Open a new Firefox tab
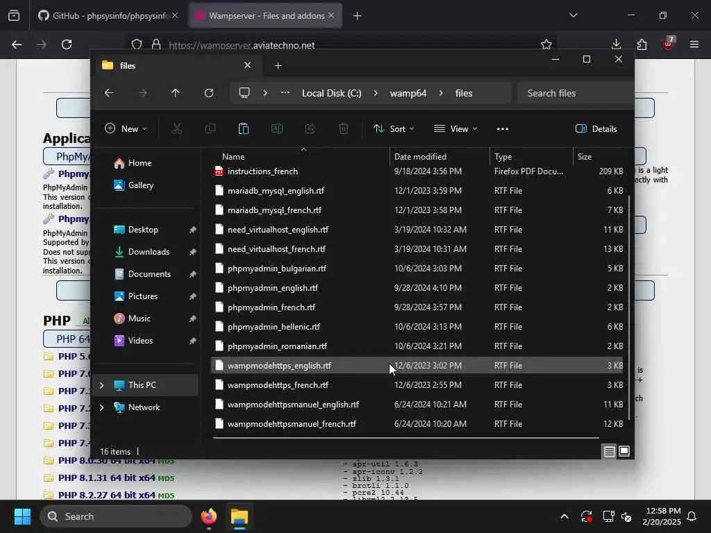The height and width of the screenshot is (533, 711). (x=357, y=16)
